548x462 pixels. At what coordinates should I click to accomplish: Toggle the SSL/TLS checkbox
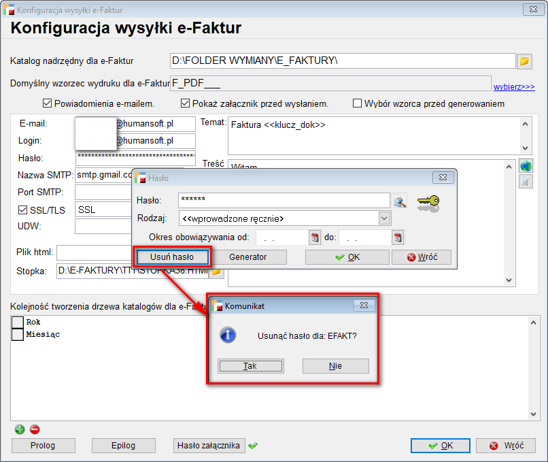22,210
